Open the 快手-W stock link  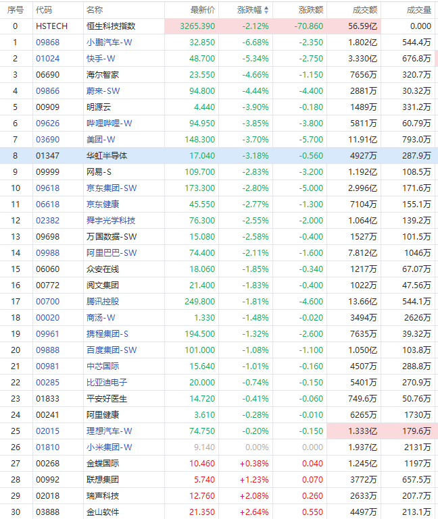tap(101, 59)
